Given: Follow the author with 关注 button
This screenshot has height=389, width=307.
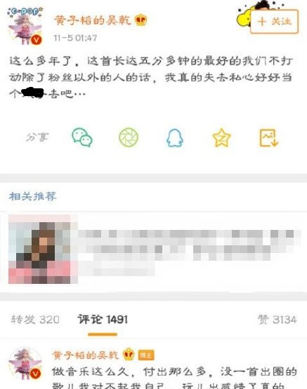Looking at the screenshot, I should (x=274, y=22).
